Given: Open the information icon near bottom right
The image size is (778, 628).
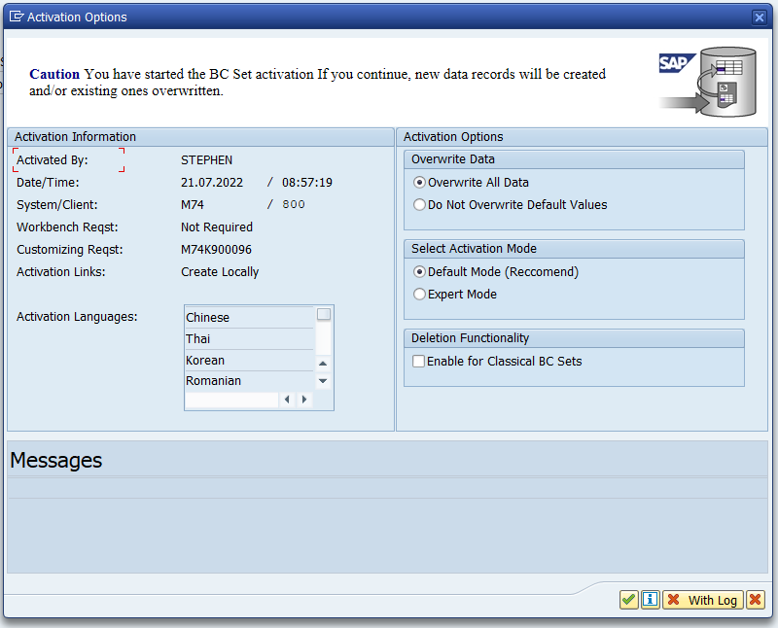Looking at the screenshot, I should (x=650, y=600).
